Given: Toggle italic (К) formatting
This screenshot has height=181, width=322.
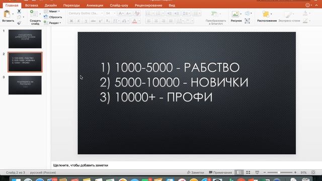Looking at the screenshot, I should [x=78, y=21].
